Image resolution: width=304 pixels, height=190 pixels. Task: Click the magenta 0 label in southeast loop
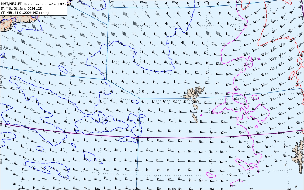251,168
